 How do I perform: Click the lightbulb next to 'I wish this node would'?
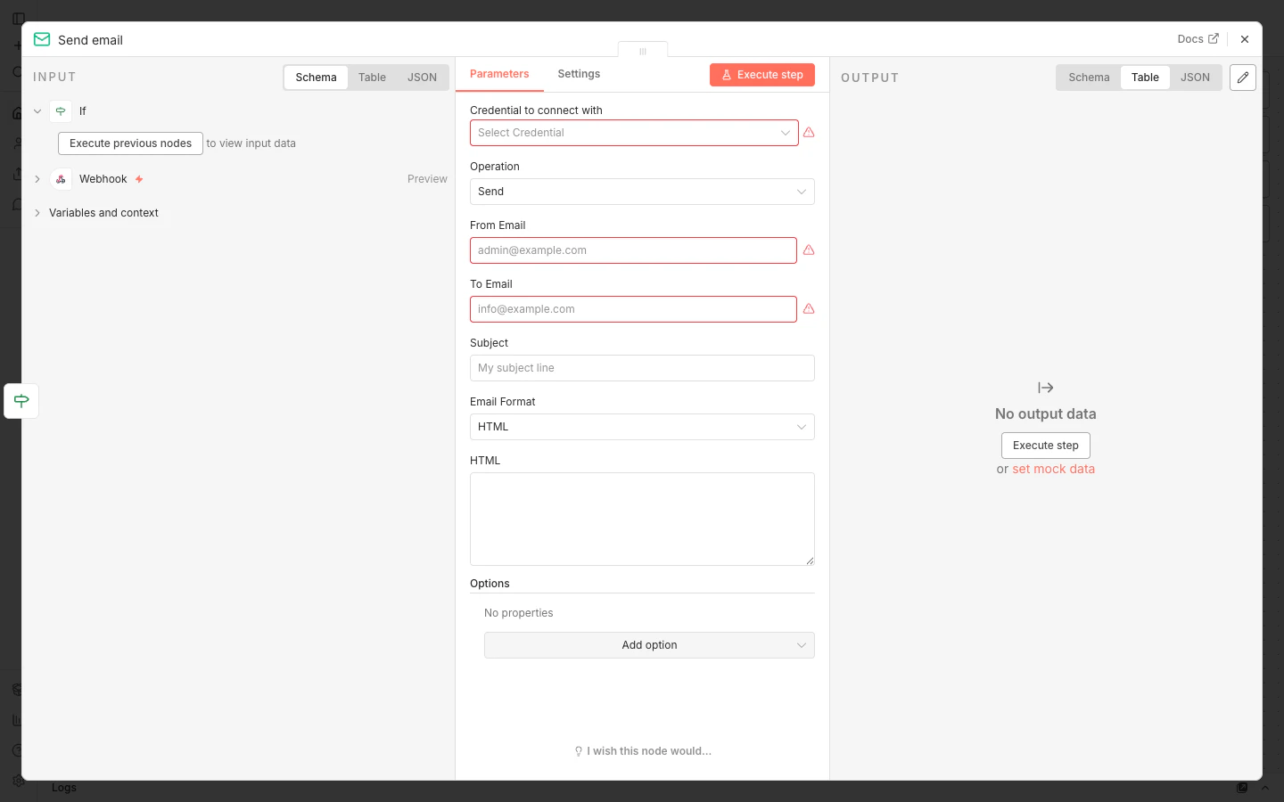point(578,751)
